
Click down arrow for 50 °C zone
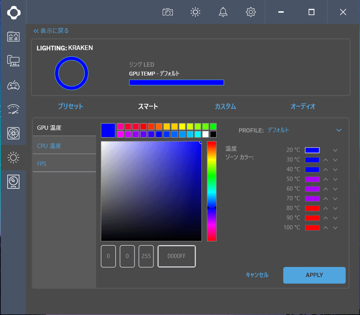pyautogui.click(x=335, y=179)
